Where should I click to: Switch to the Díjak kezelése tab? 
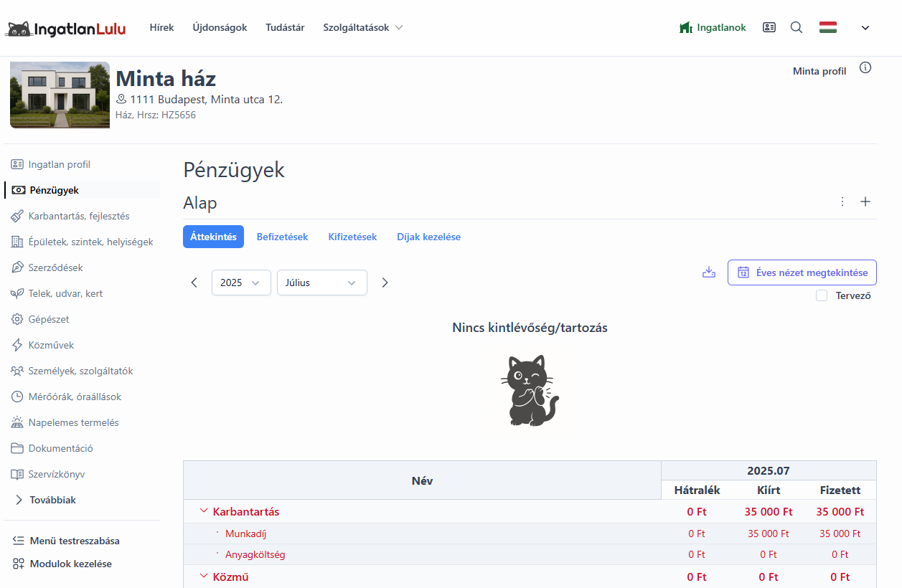(428, 237)
